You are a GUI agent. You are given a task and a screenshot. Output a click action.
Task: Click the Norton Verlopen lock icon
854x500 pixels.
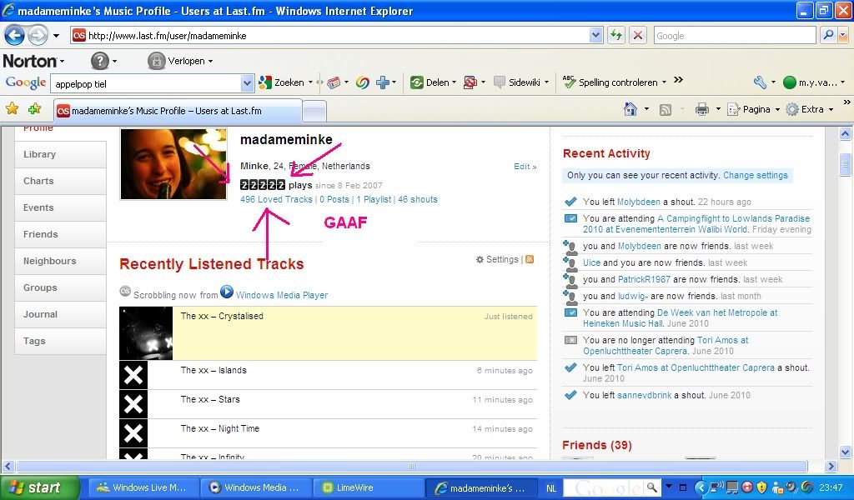[x=156, y=61]
